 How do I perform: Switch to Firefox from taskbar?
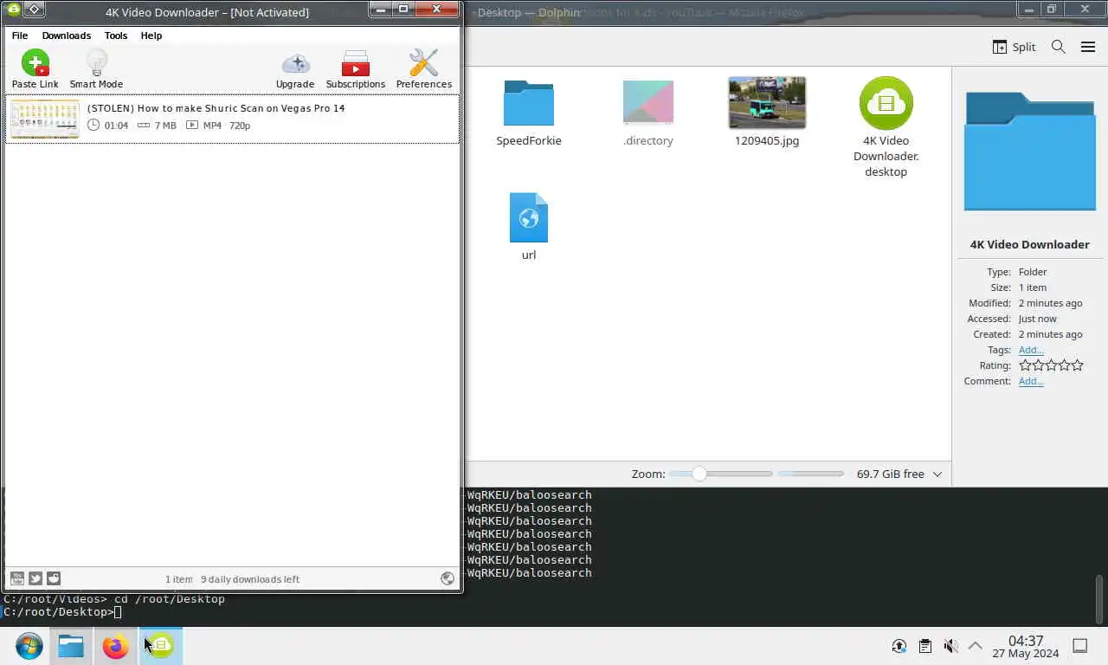tap(115, 646)
